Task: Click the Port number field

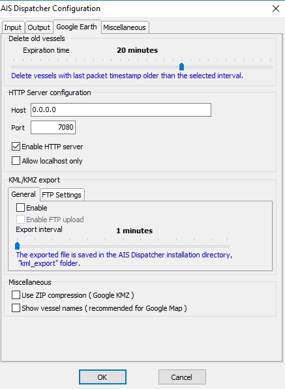Action: (x=53, y=127)
